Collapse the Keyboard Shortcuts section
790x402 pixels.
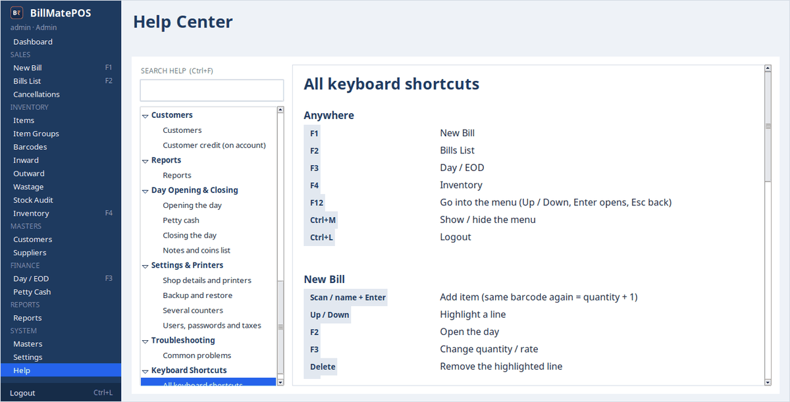click(145, 371)
